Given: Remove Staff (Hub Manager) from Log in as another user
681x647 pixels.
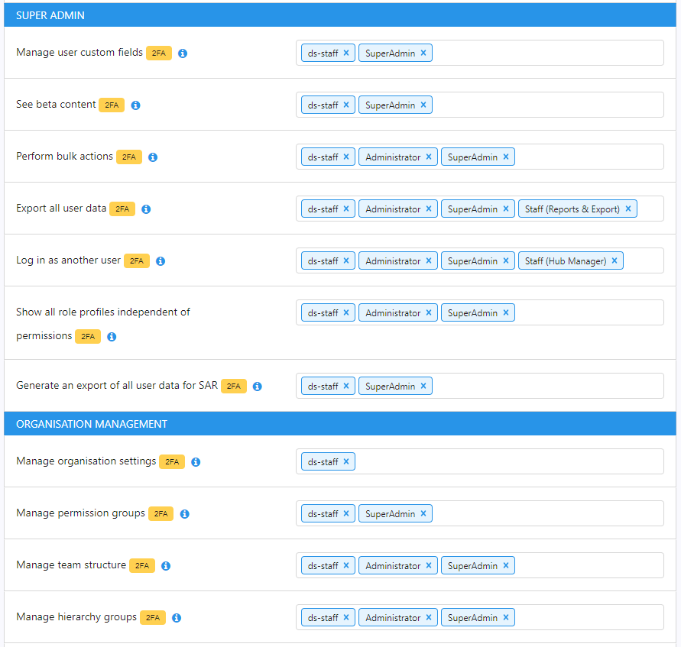Looking at the screenshot, I should pyautogui.click(x=614, y=260).
